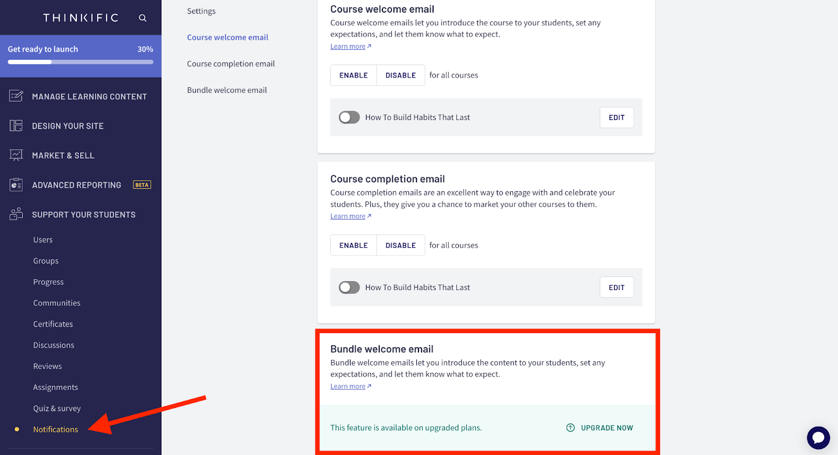Select Course completion email in settings nav

(231, 64)
